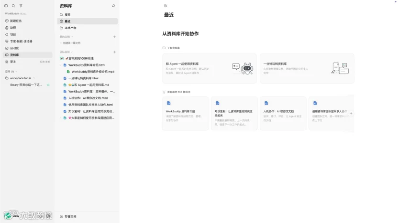Image resolution: width=398 pixels, height=223 pixels.
Task: Open WorkBuddy资料库升级介绍.mp4 file
Action: coord(93,72)
